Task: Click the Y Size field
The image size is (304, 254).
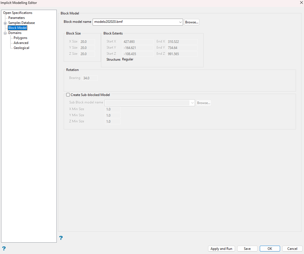Action: pos(87,48)
